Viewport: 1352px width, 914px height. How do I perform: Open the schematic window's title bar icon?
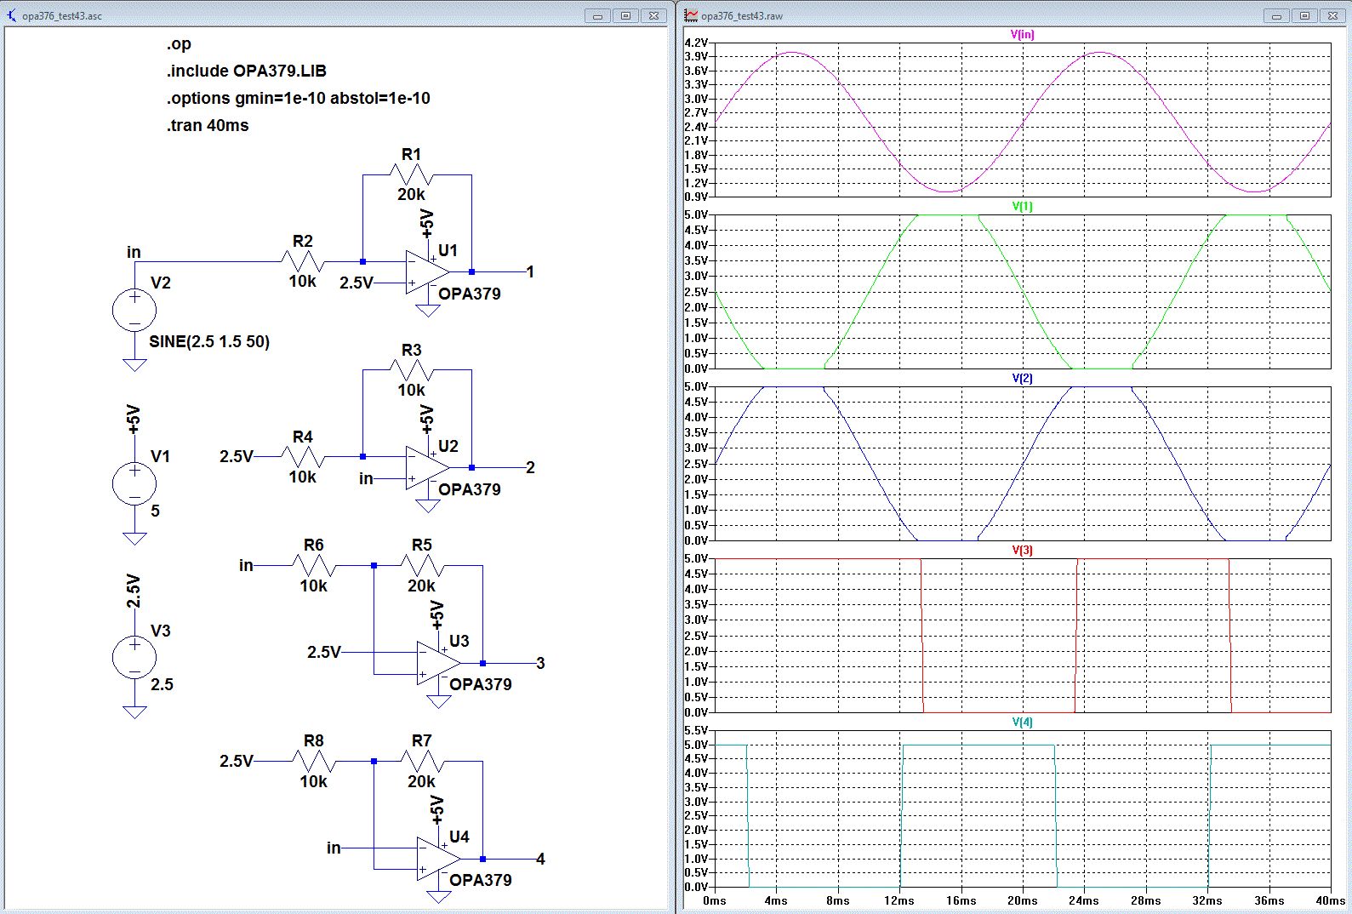[12, 15]
